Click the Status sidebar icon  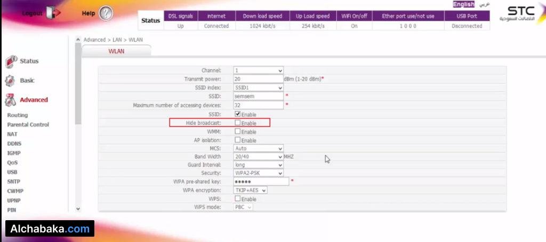[12, 62]
